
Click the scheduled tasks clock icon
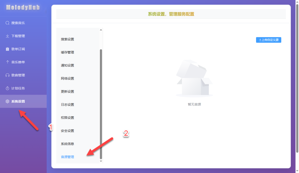(x=7, y=88)
